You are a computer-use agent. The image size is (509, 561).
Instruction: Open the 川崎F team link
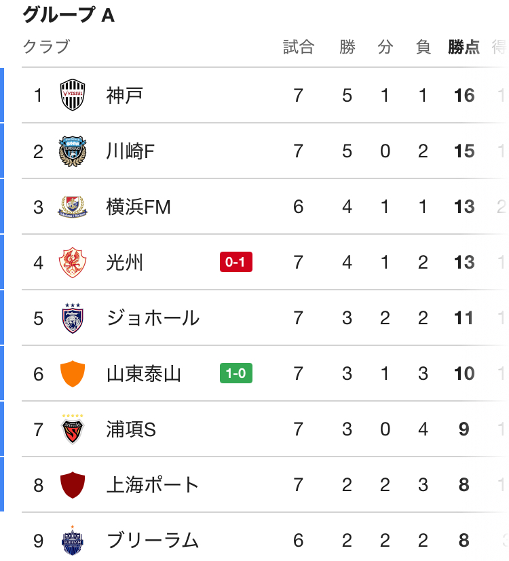131,151
